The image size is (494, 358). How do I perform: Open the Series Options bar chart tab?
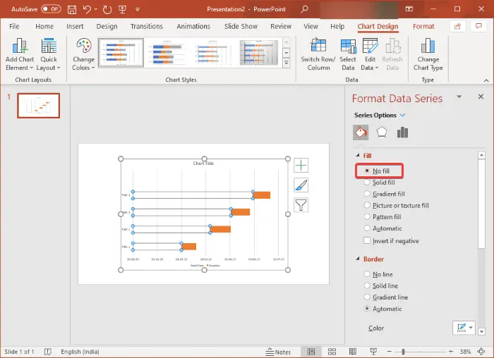click(402, 132)
